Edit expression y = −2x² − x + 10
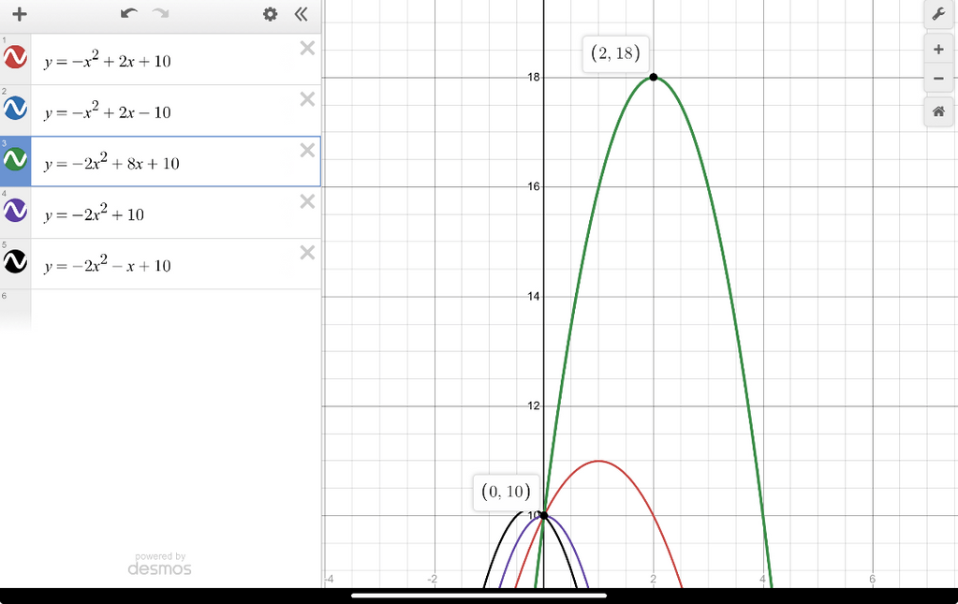This screenshot has width=958, height=604. 176,264
